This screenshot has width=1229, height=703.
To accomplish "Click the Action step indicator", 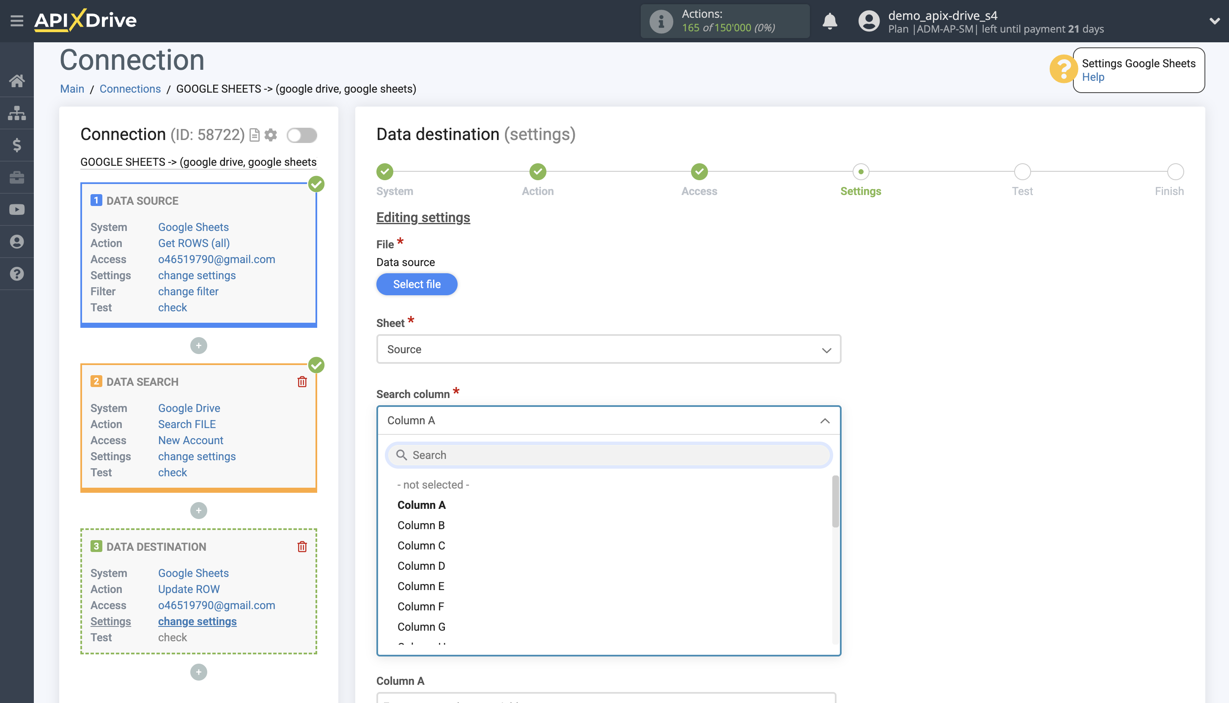I will click(538, 171).
